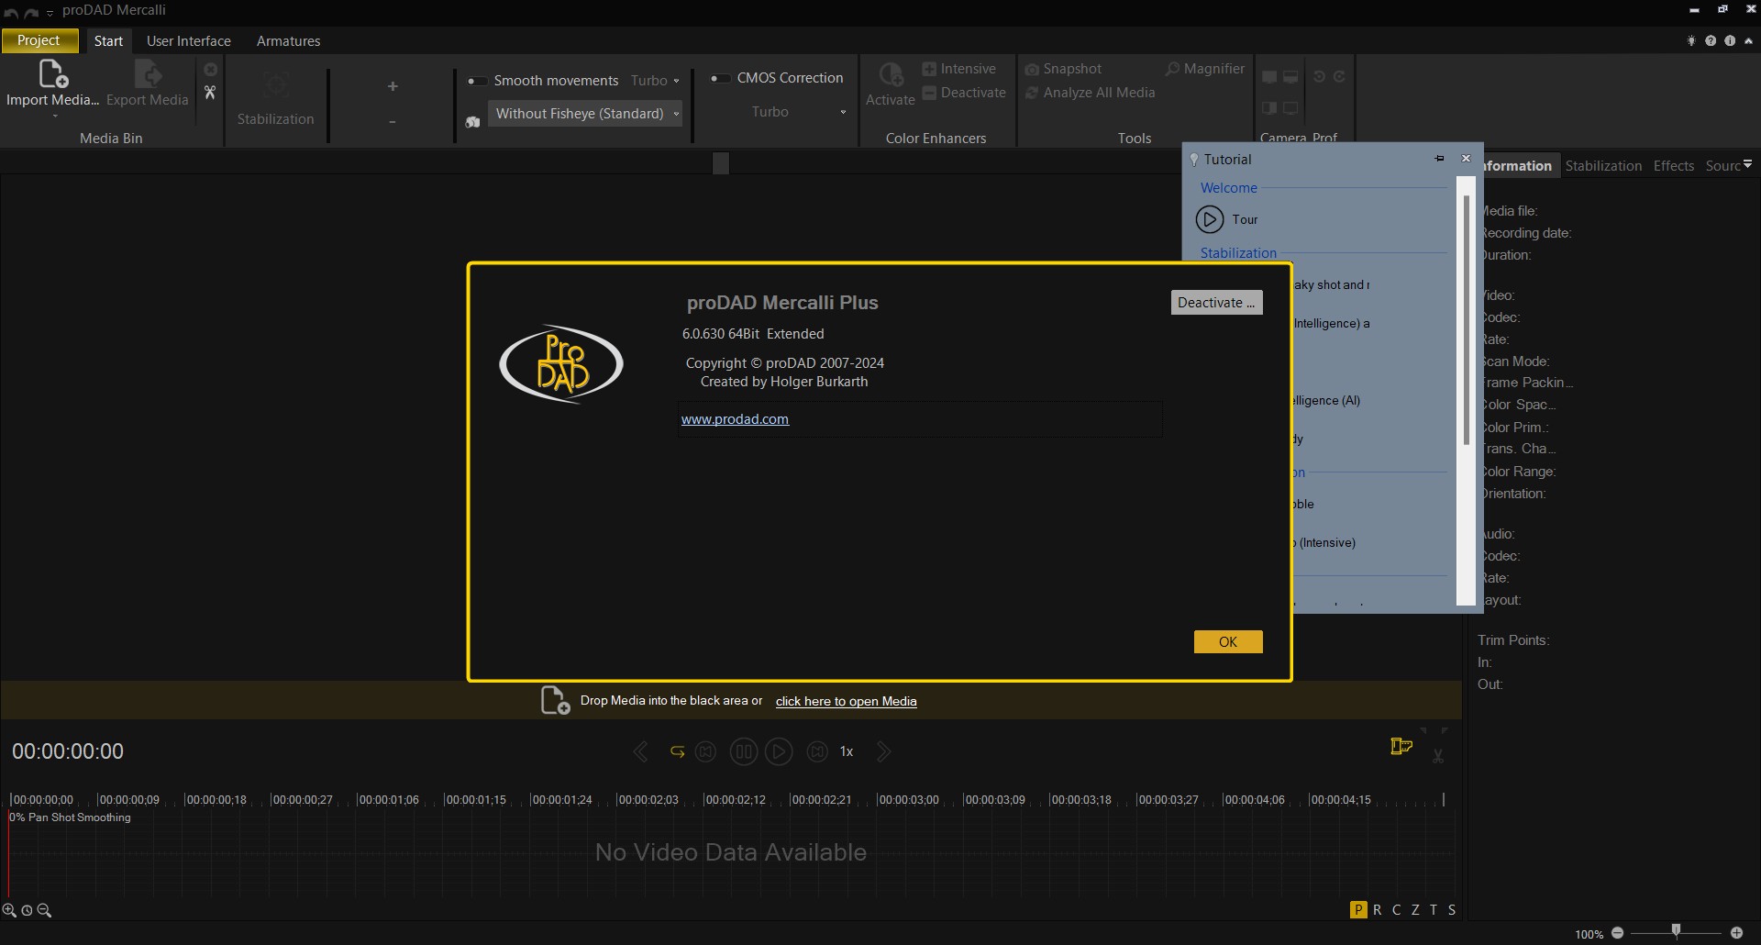Viewport: 1761px width, 945px height.
Task: Open quick access toolbar dropdown arrow
Action: (50, 13)
